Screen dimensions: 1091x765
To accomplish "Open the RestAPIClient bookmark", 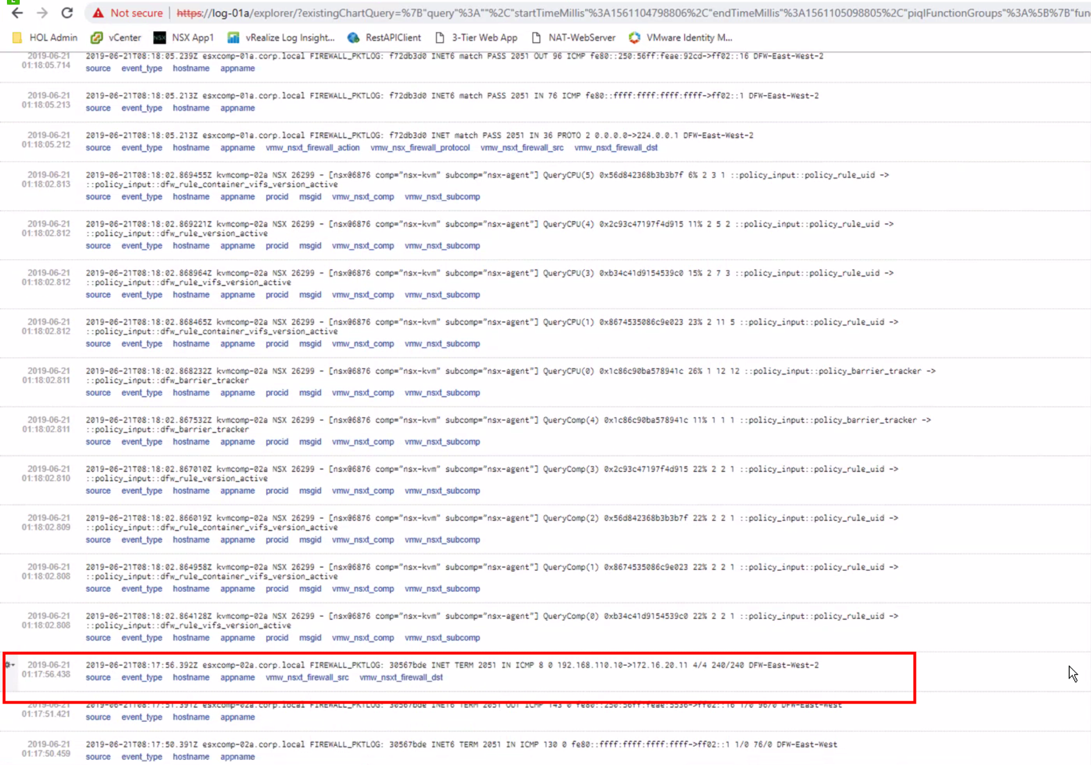I will [384, 38].
